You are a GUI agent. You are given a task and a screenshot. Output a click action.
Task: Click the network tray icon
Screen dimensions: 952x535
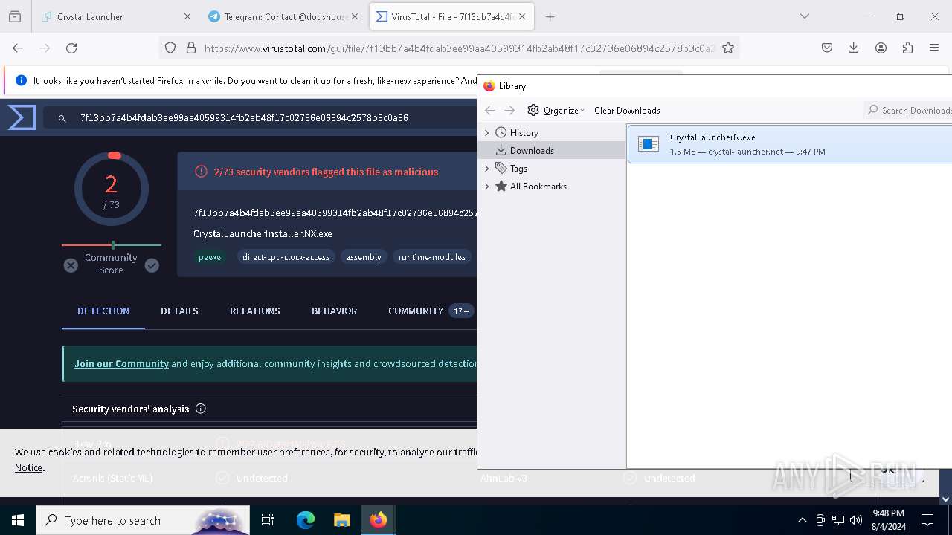[x=838, y=520]
